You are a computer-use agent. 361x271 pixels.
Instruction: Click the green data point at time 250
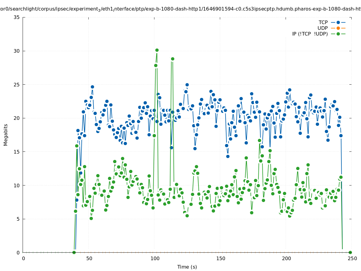[350, 252]
